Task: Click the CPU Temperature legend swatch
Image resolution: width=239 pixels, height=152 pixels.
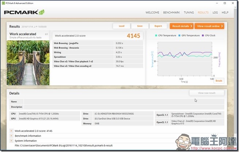Action: [x=156, y=36]
